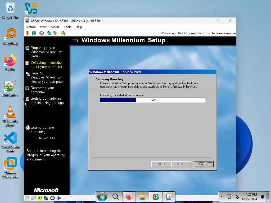The height and width of the screenshot is (203, 271).
Task: Send Ctrl+Alt+Del via the blue toolbar icon
Action: click(x=49, y=33)
